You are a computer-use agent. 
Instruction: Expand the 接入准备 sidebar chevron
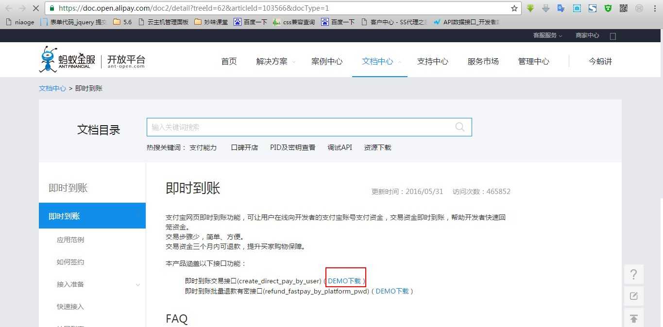coord(138,284)
